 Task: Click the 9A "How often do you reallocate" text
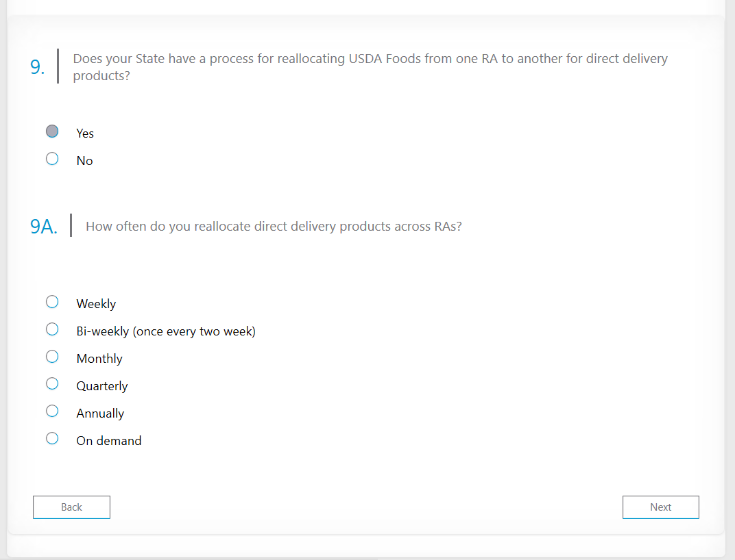pyautogui.click(x=274, y=227)
